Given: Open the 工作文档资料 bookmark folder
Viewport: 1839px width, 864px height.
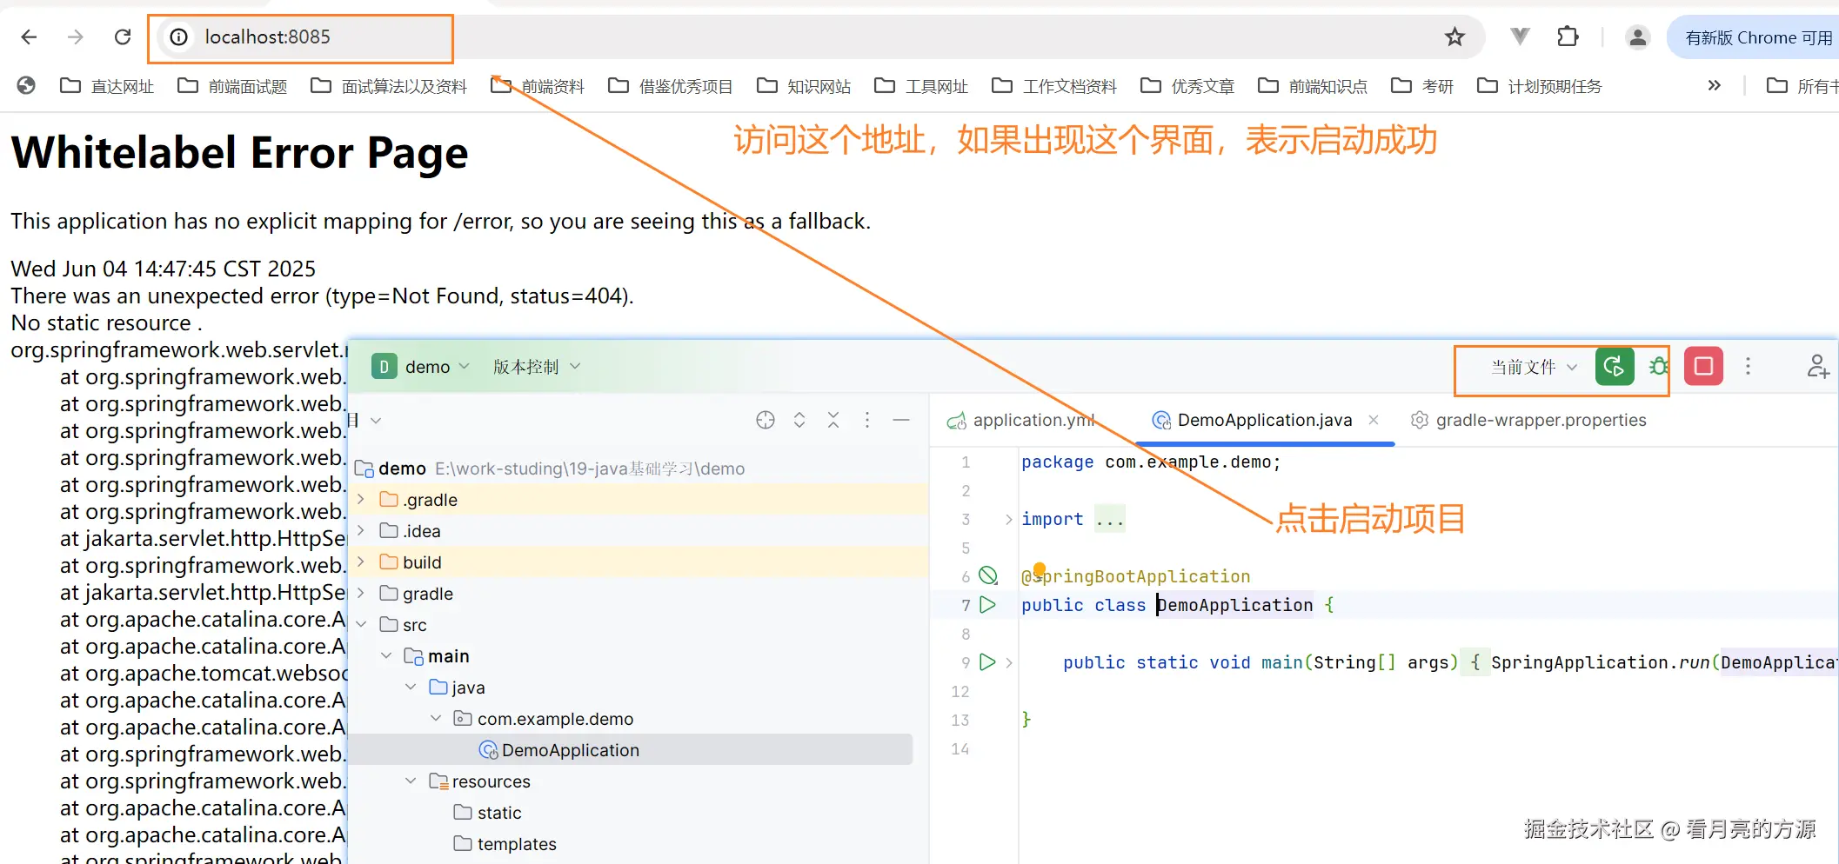Looking at the screenshot, I should point(1054,86).
